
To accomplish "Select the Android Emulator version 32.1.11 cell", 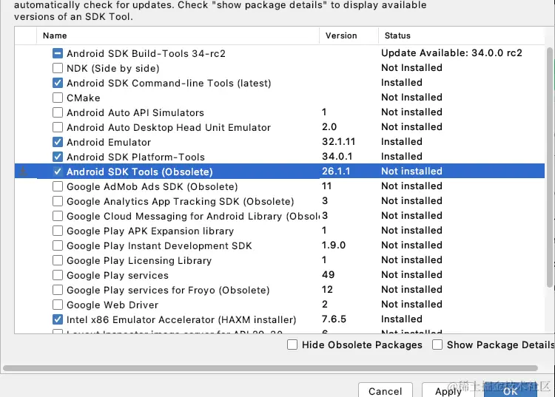I will coord(338,142).
